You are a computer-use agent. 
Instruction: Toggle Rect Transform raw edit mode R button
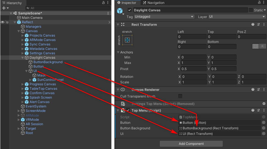coord(262,47)
